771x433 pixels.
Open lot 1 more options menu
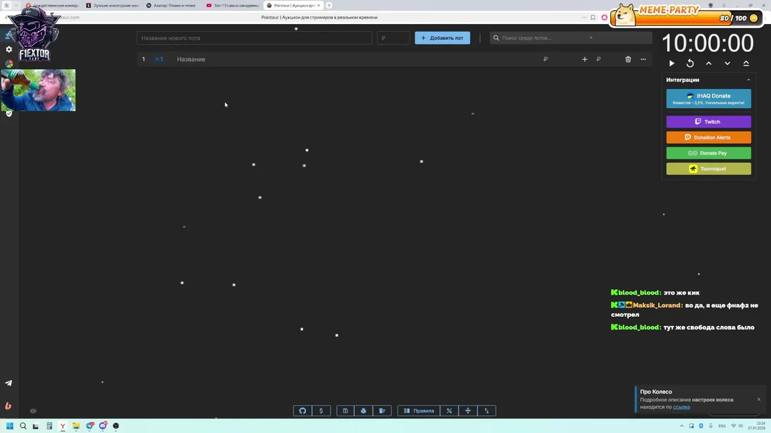643,59
